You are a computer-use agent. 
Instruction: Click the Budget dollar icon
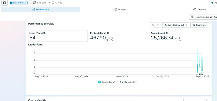116,9
